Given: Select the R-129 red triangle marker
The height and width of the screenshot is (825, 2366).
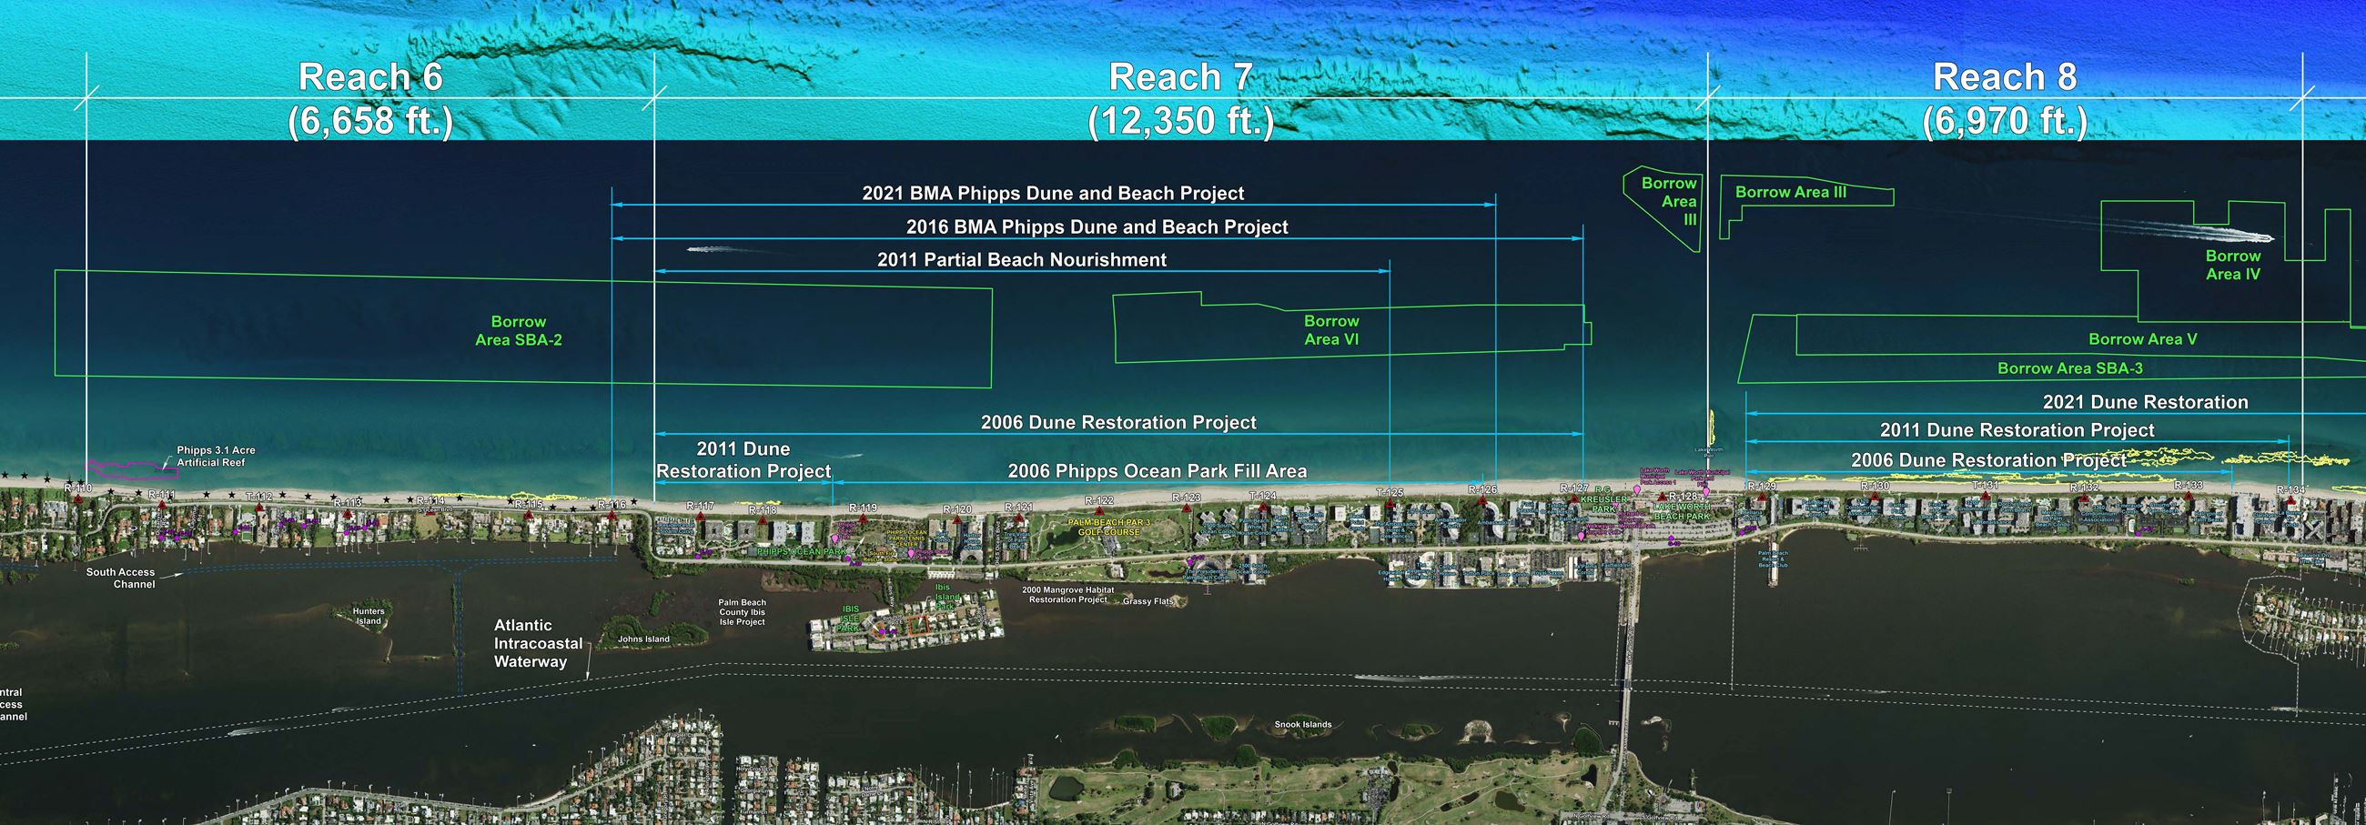Looking at the screenshot, I should [x=1762, y=498].
